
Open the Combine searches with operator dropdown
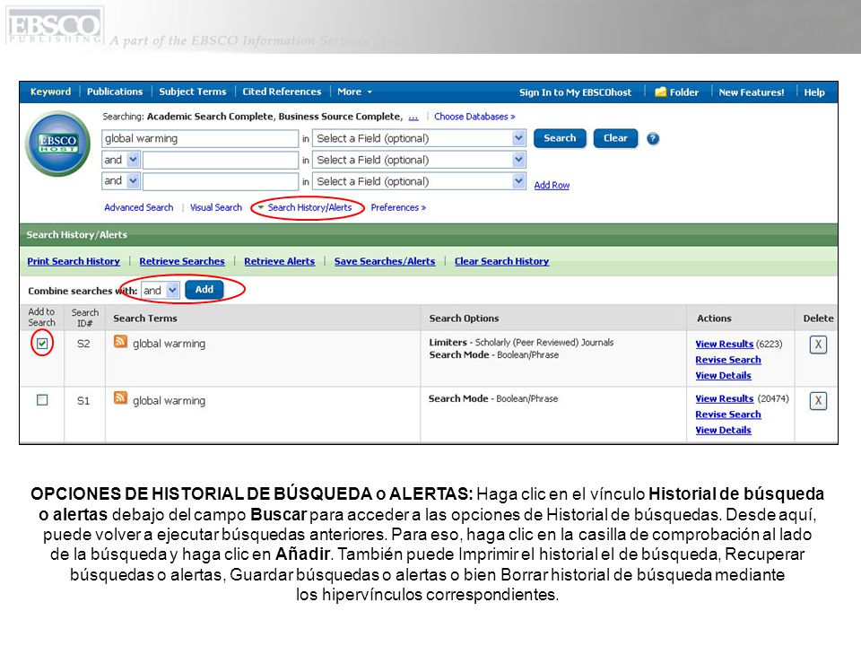click(160, 290)
